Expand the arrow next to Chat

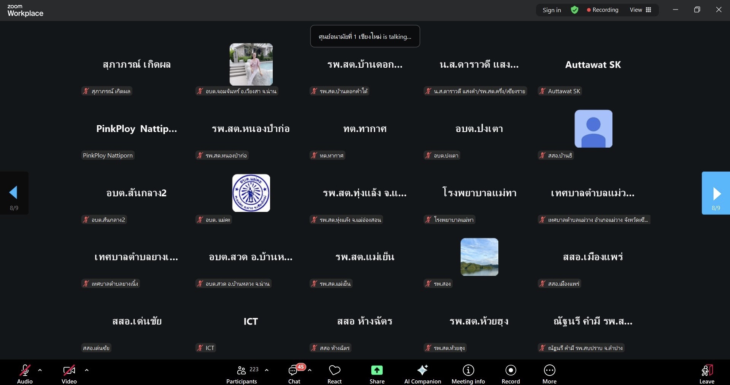click(x=310, y=370)
